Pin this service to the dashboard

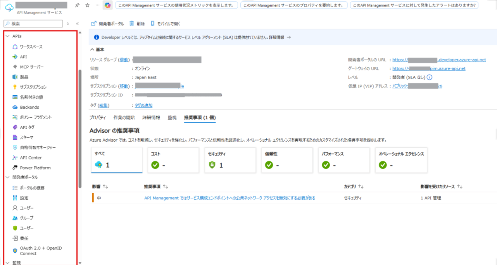coord(77,5)
